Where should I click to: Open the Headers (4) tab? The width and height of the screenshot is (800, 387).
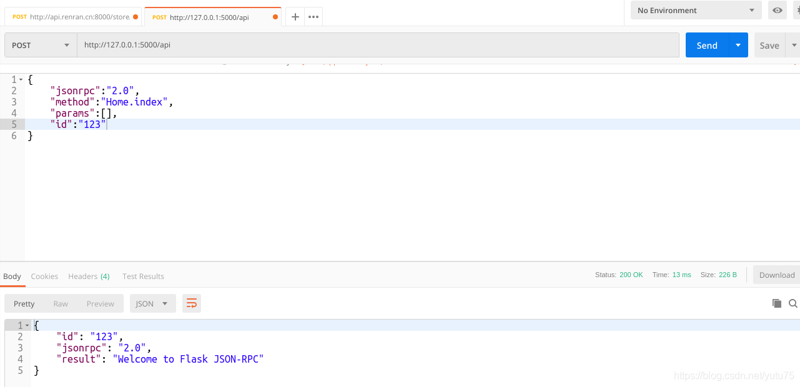click(x=89, y=276)
